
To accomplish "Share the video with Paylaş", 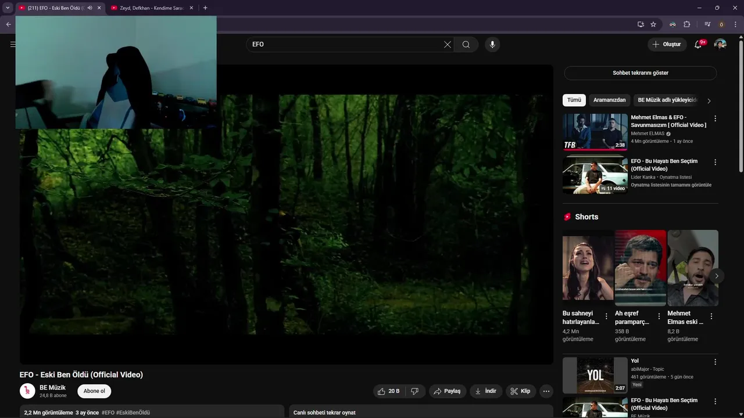I will coord(448,391).
